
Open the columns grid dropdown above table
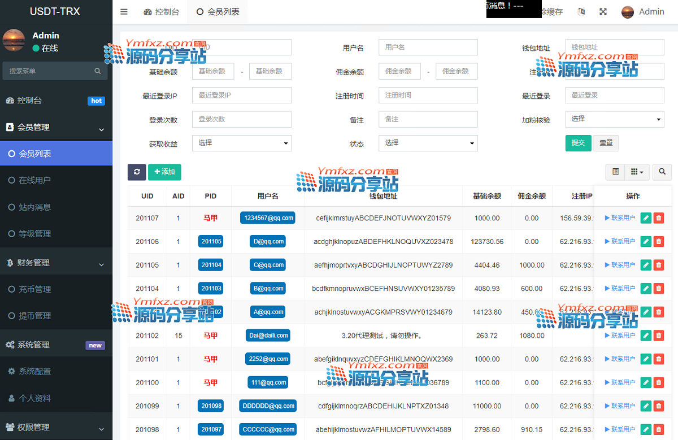[637, 172]
